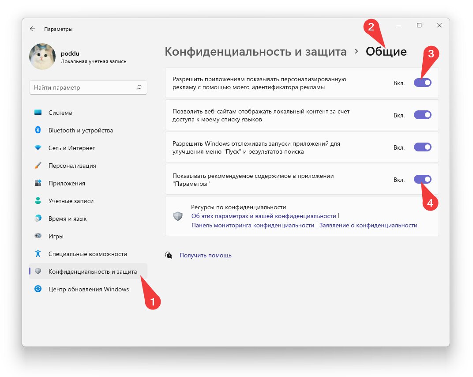Click the back arrow icon
The image size is (473, 377).
click(x=32, y=29)
